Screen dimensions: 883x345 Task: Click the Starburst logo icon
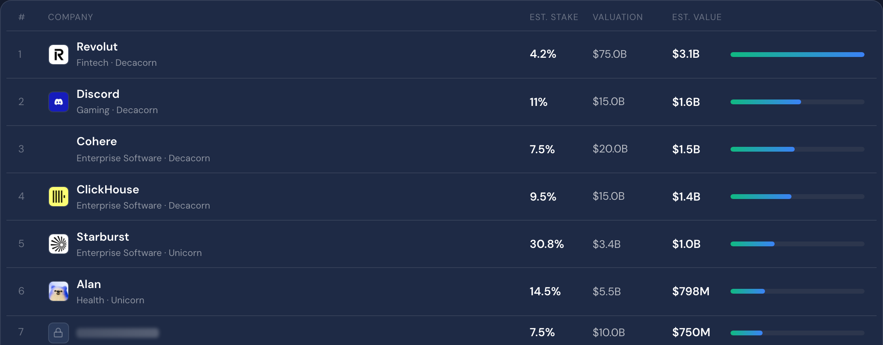click(x=59, y=244)
